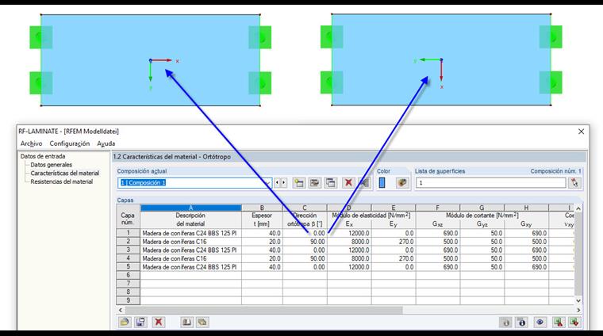Image resolution: width=603 pixels, height=336 pixels.
Task: Go to the next composition arrow
Action: pos(284,183)
